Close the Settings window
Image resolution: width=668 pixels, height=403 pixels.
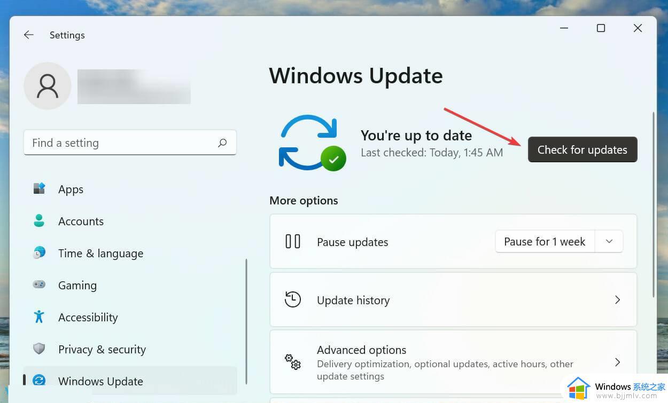[x=638, y=28]
